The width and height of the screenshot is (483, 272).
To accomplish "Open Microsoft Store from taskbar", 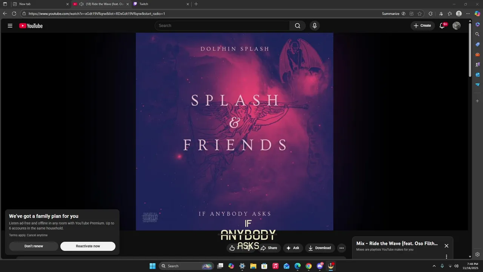I will [264, 266].
